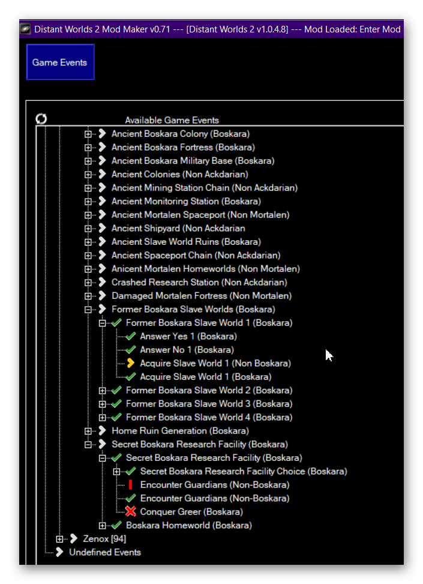Image resolution: width=423 pixels, height=584 pixels.
Task: Expand Ancient Boskara Fortress (Boskara) node
Action: 88,148
